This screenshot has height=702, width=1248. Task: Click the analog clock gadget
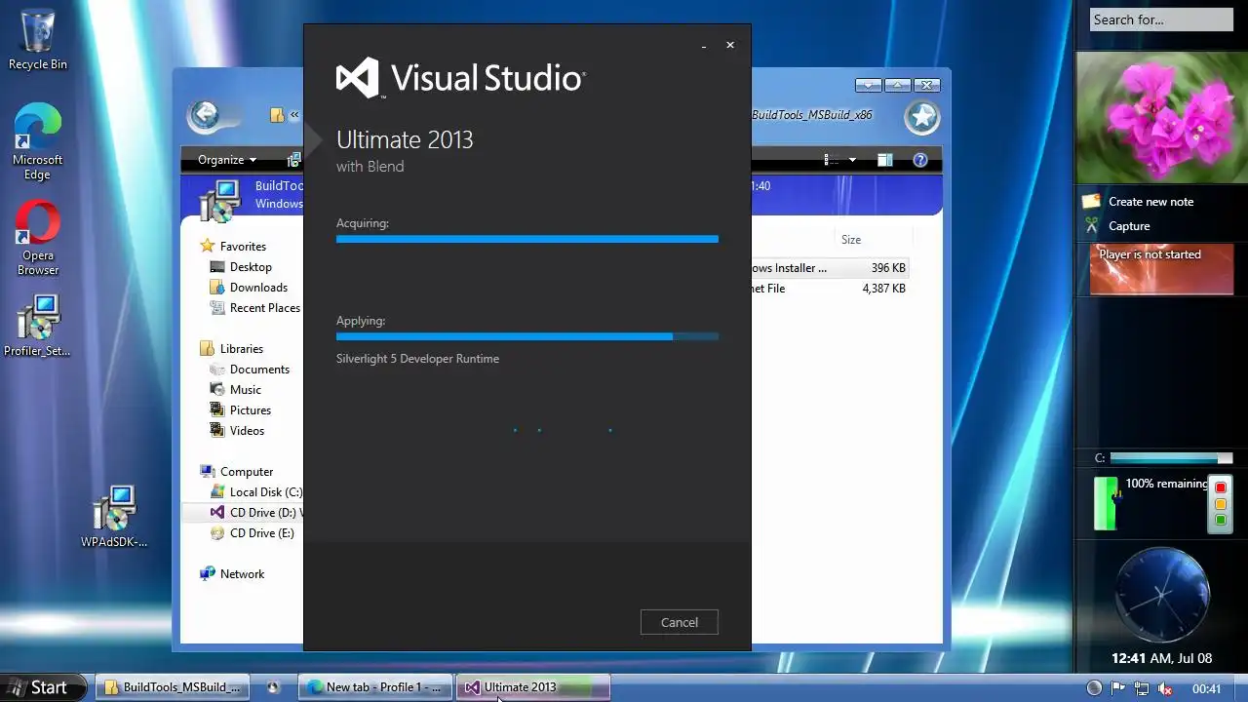pyautogui.click(x=1161, y=595)
